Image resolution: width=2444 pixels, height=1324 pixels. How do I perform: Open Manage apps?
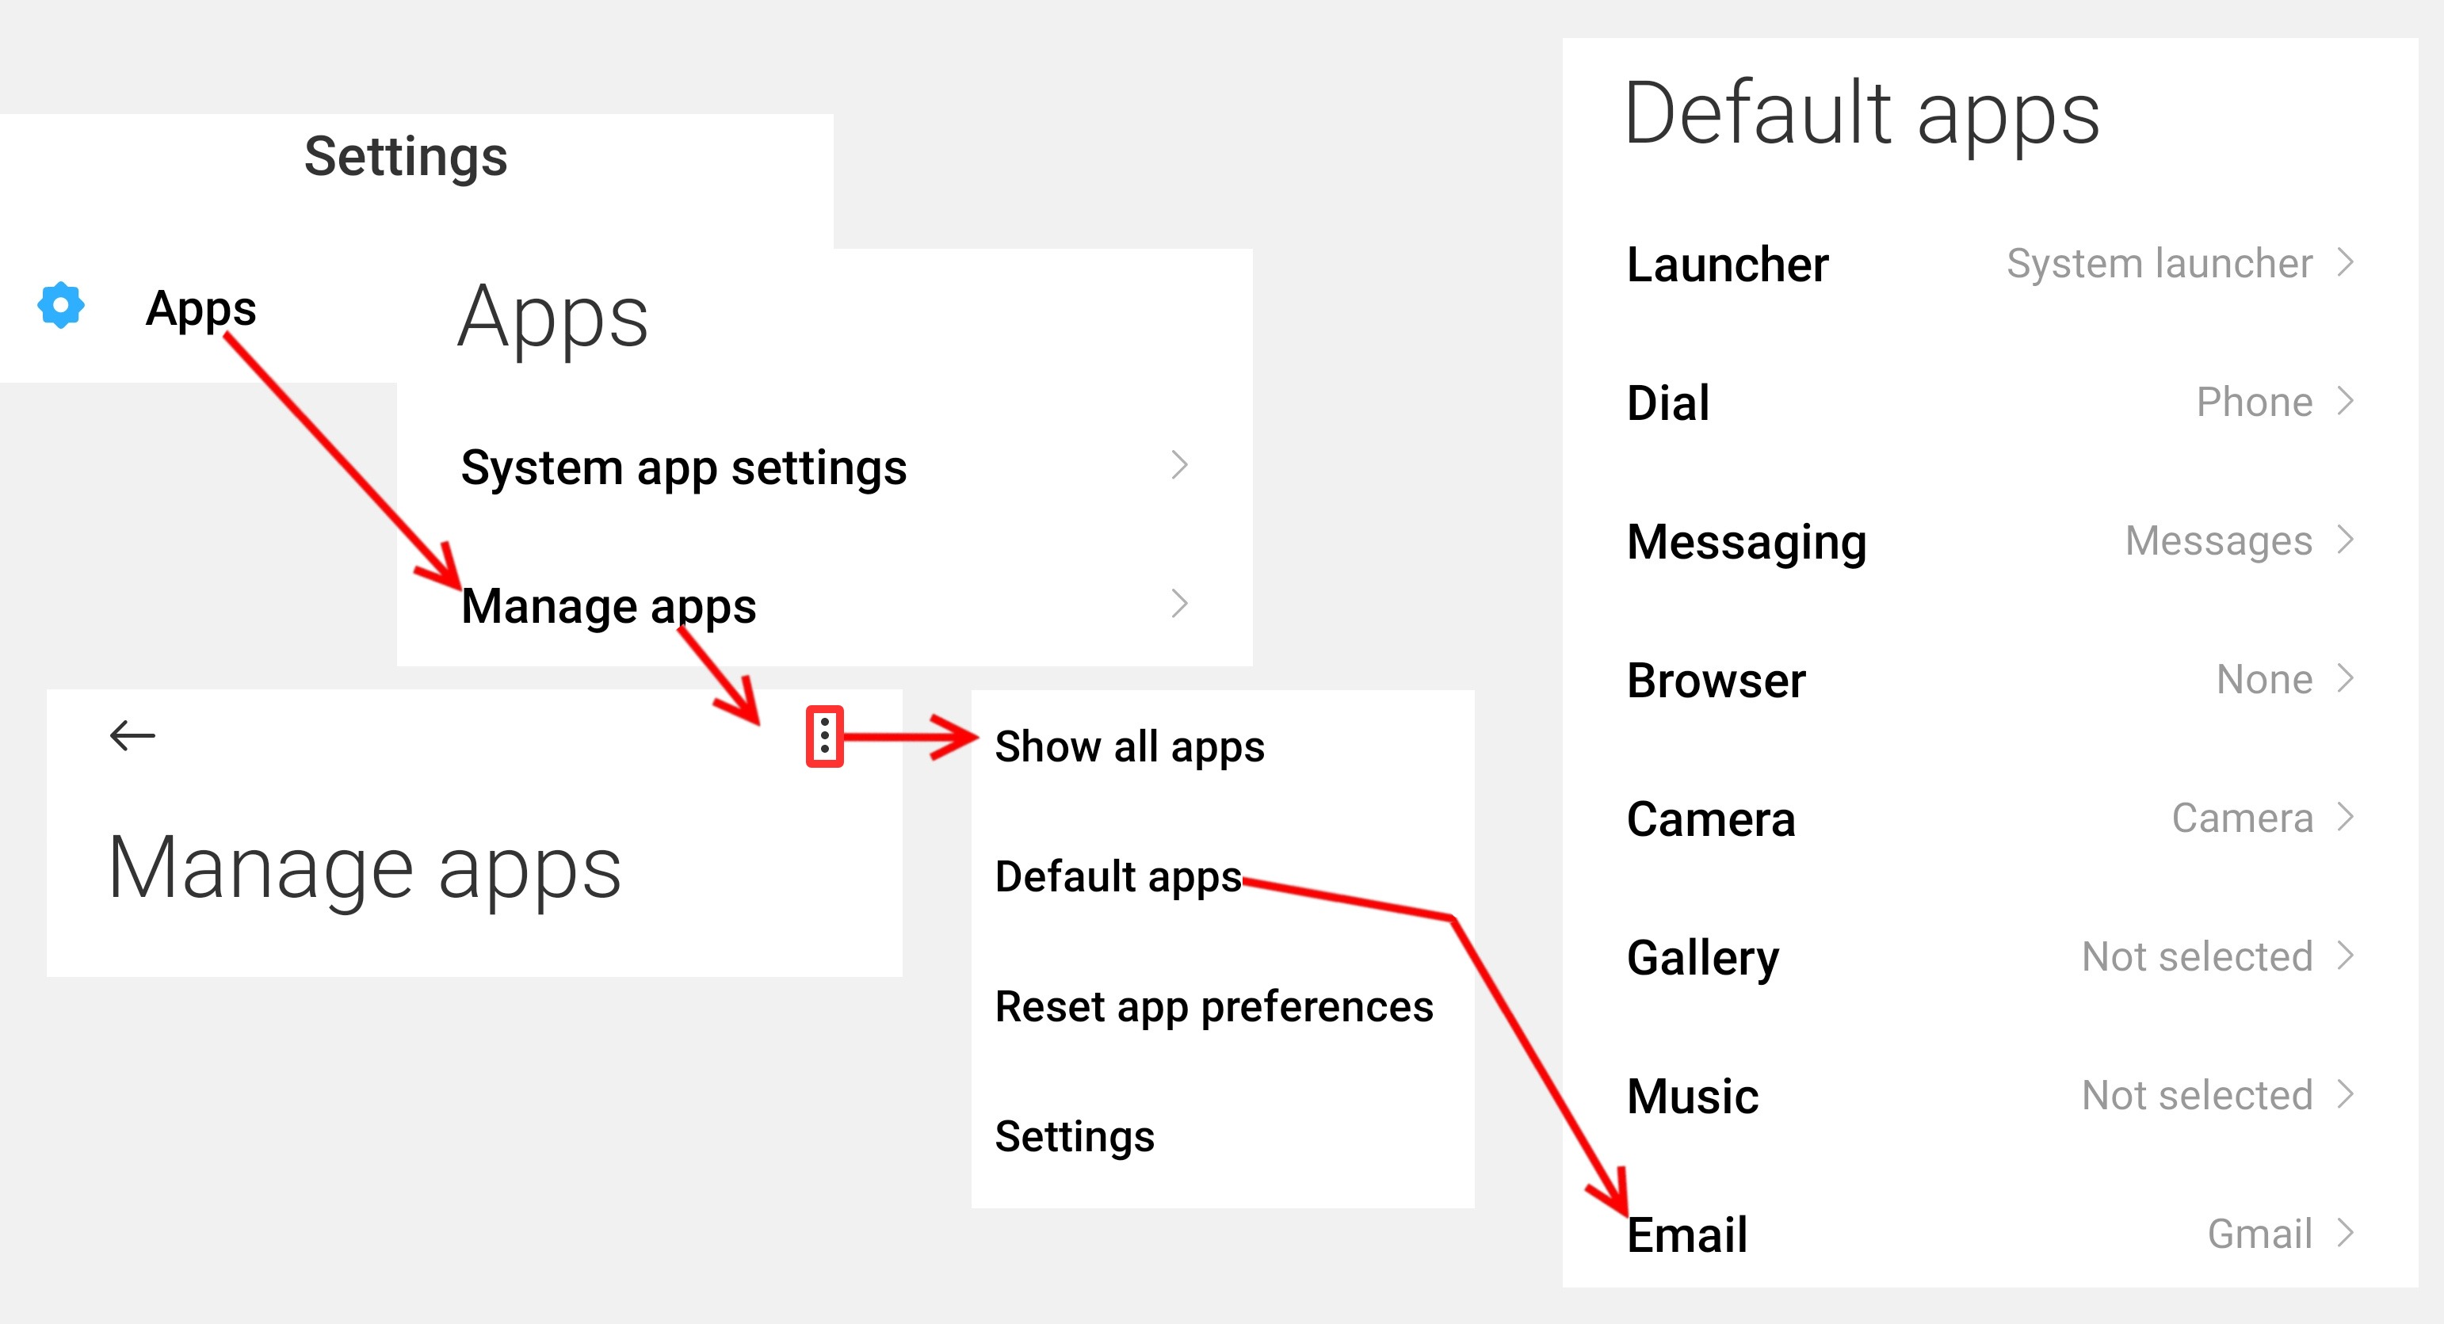coord(609,606)
